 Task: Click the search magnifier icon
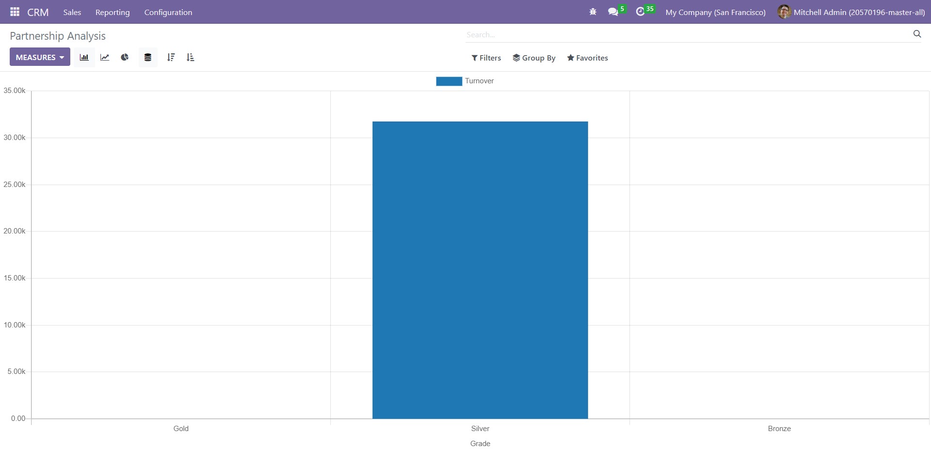917,34
